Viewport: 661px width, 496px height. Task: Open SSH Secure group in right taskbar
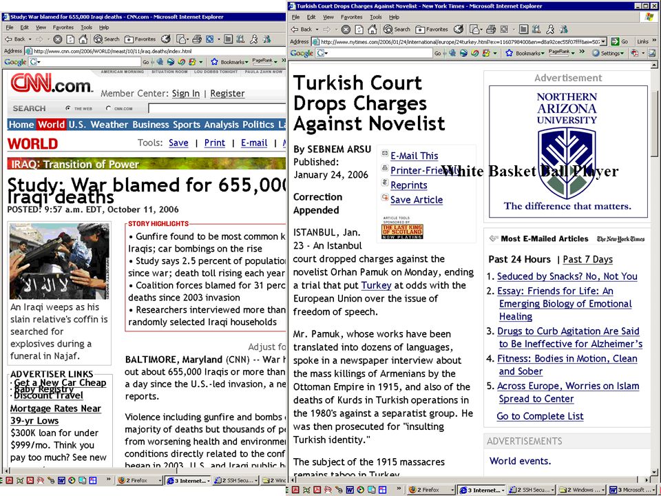(x=531, y=490)
